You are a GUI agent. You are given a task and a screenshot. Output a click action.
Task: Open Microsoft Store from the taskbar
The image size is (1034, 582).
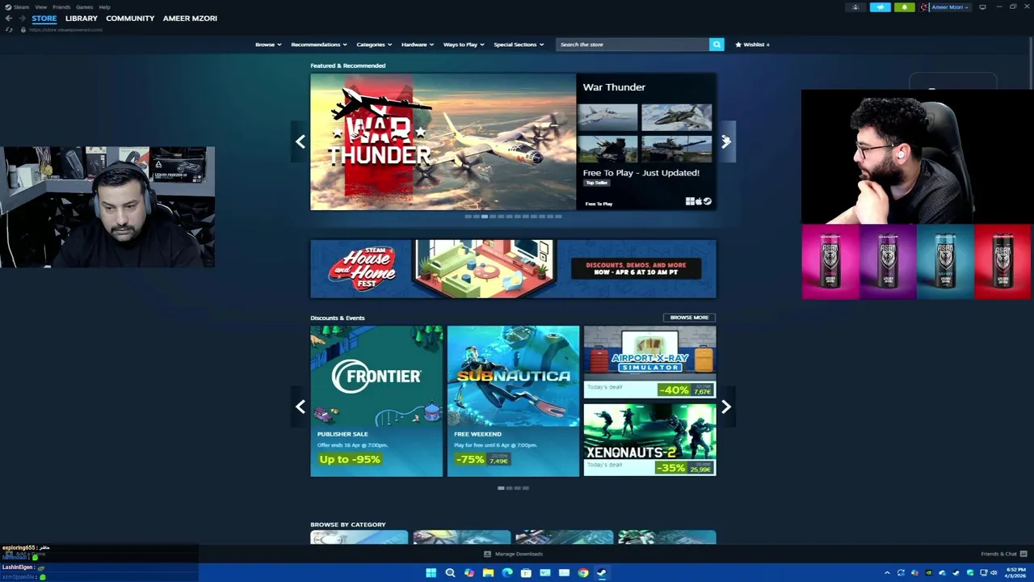526,573
